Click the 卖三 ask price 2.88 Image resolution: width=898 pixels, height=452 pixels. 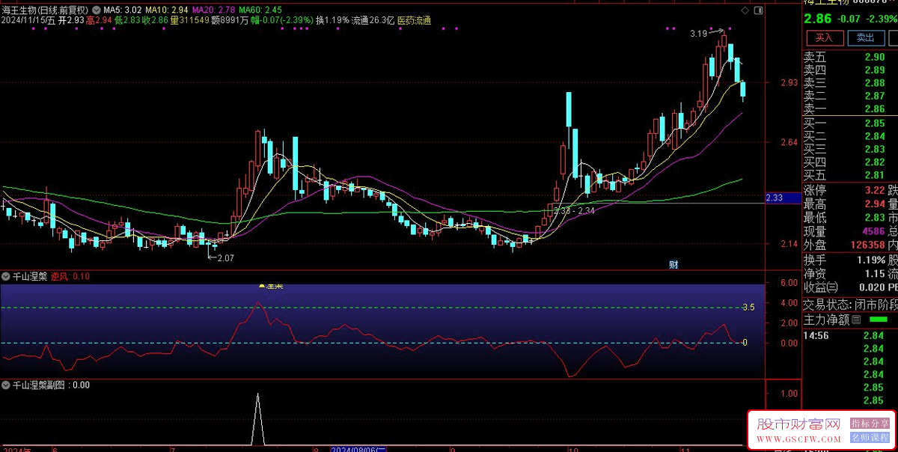[x=874, y=82]
